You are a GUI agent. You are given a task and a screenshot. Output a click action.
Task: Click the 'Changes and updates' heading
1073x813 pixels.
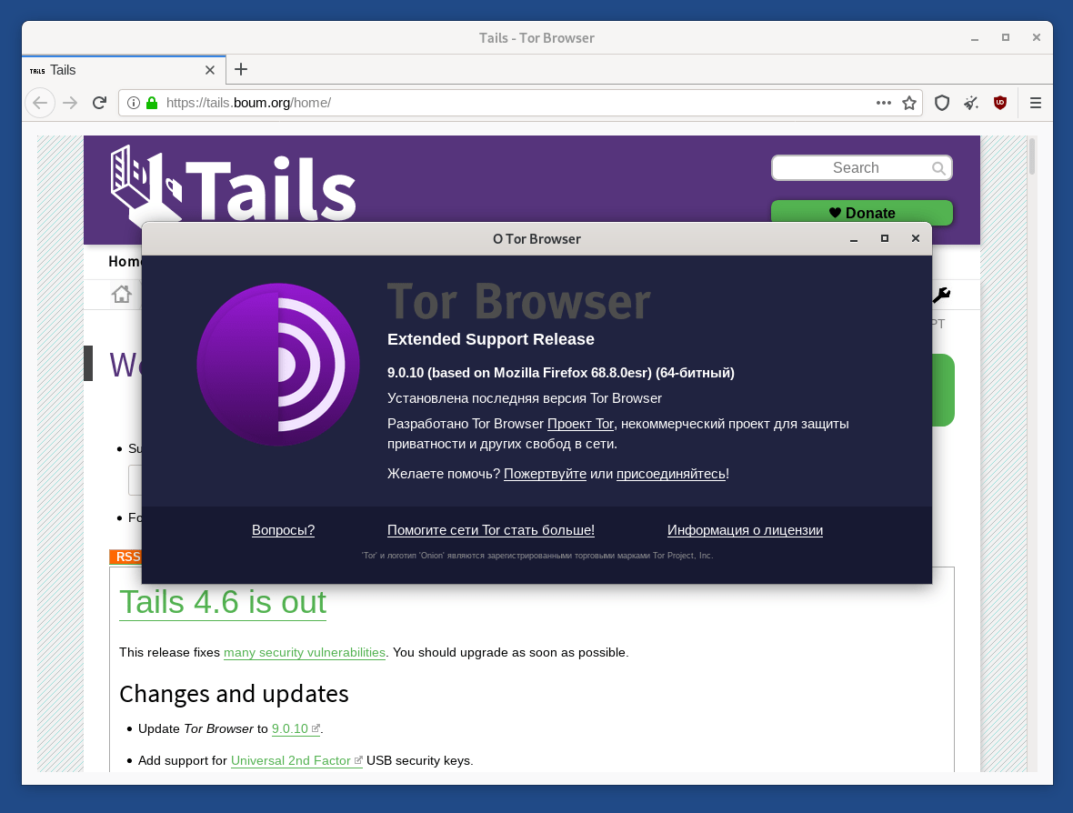click(x=234, y=694)
